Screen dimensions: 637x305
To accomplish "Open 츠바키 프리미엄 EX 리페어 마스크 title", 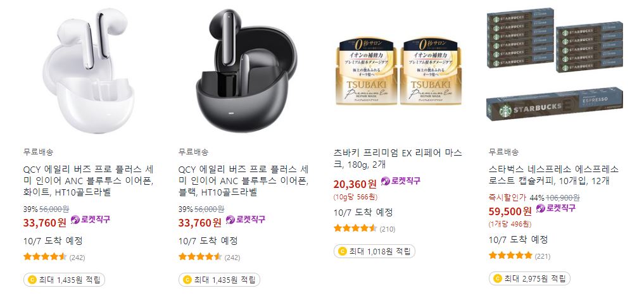I will [x=397, y=159].
